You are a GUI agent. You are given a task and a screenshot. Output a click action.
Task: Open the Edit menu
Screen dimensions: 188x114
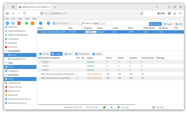(13, 19)
